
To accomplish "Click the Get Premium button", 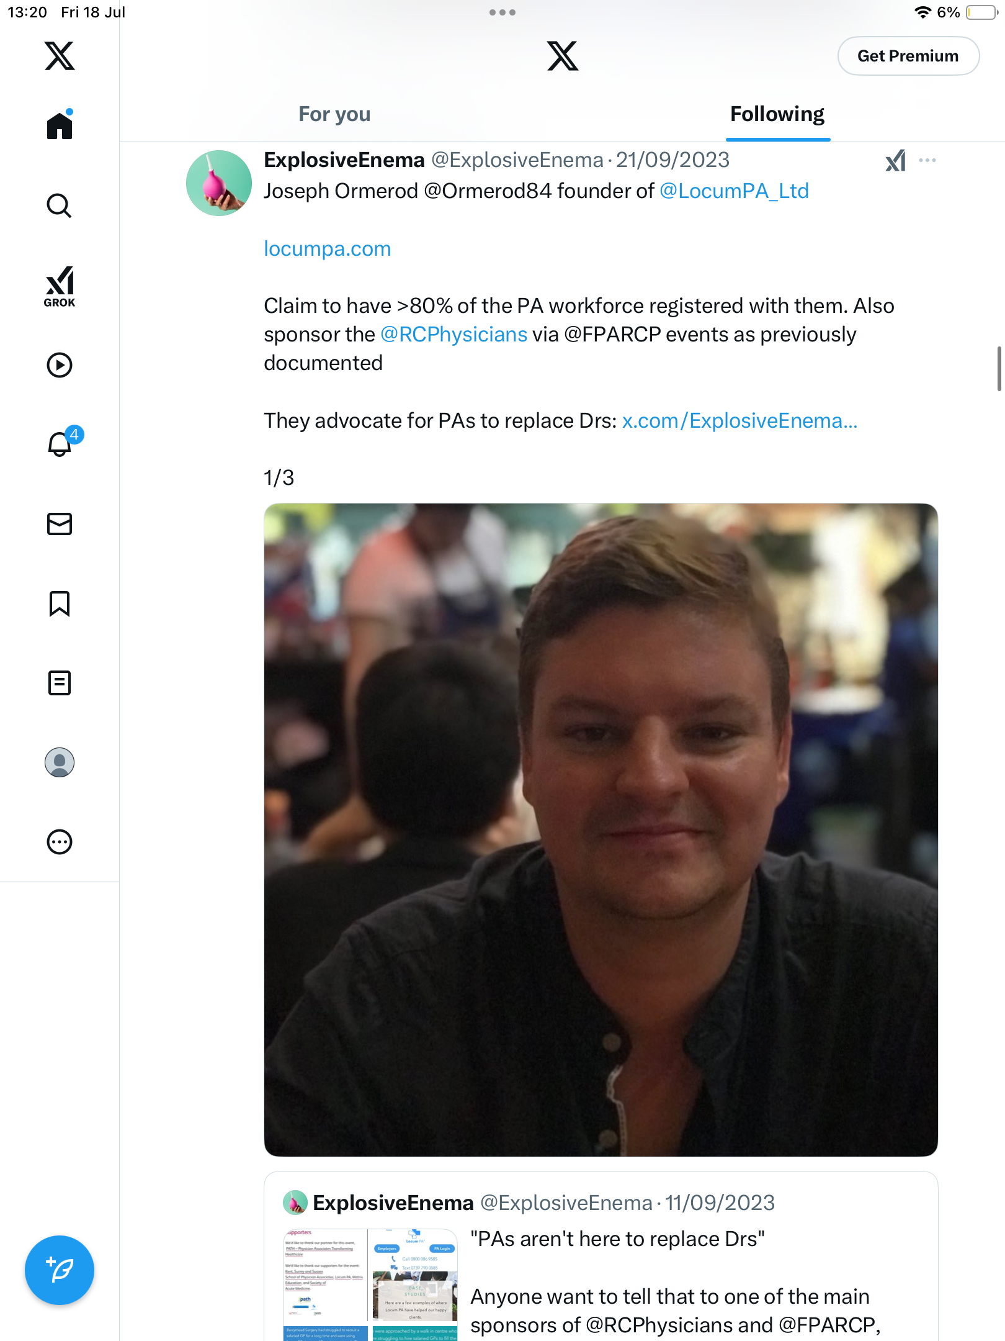I will [x=908, y=56].
